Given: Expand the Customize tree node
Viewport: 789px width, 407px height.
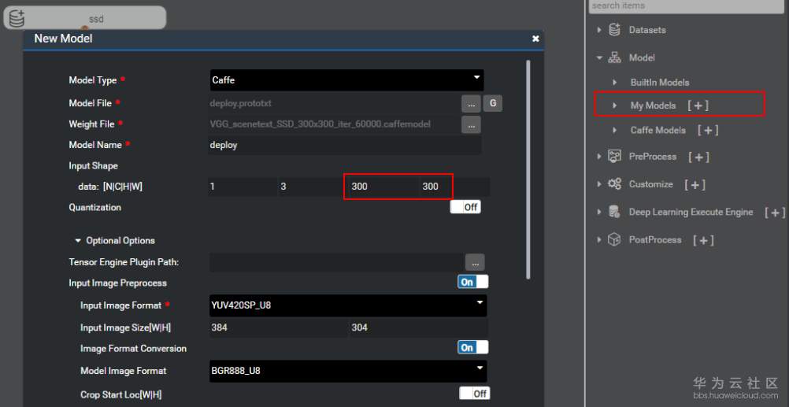Looking at the screenshot, I should 598,184.
